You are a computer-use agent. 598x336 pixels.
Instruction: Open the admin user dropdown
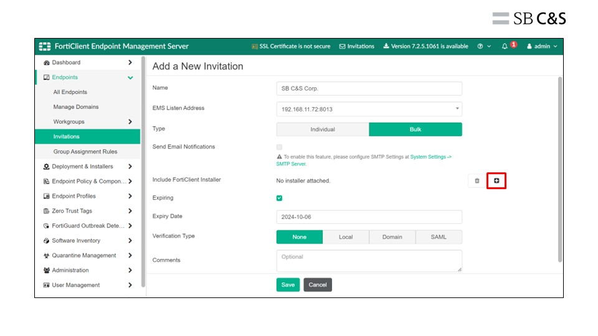(x=542, y=47)
